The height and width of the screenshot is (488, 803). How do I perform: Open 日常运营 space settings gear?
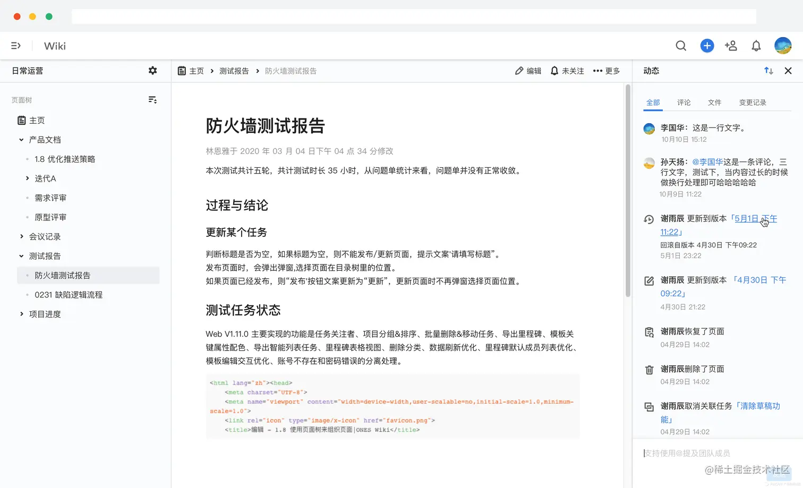(152, 71)
